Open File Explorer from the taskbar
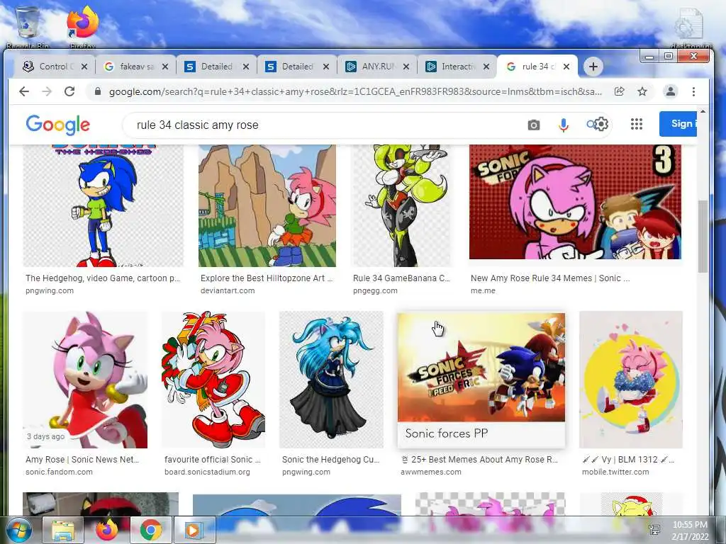This screenshot has width=726, height=544. coord(63,530)
